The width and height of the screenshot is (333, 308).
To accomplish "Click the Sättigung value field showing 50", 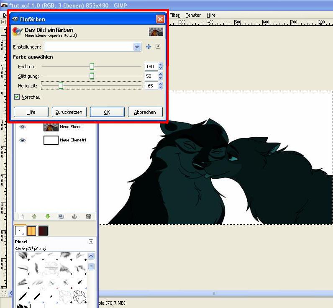I will click(x=151, y=76).
